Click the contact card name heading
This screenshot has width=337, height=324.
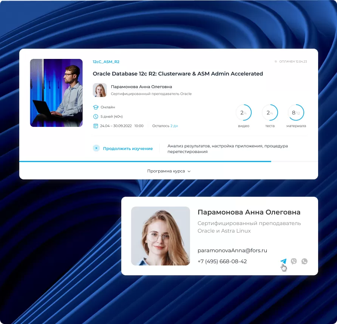249,212
